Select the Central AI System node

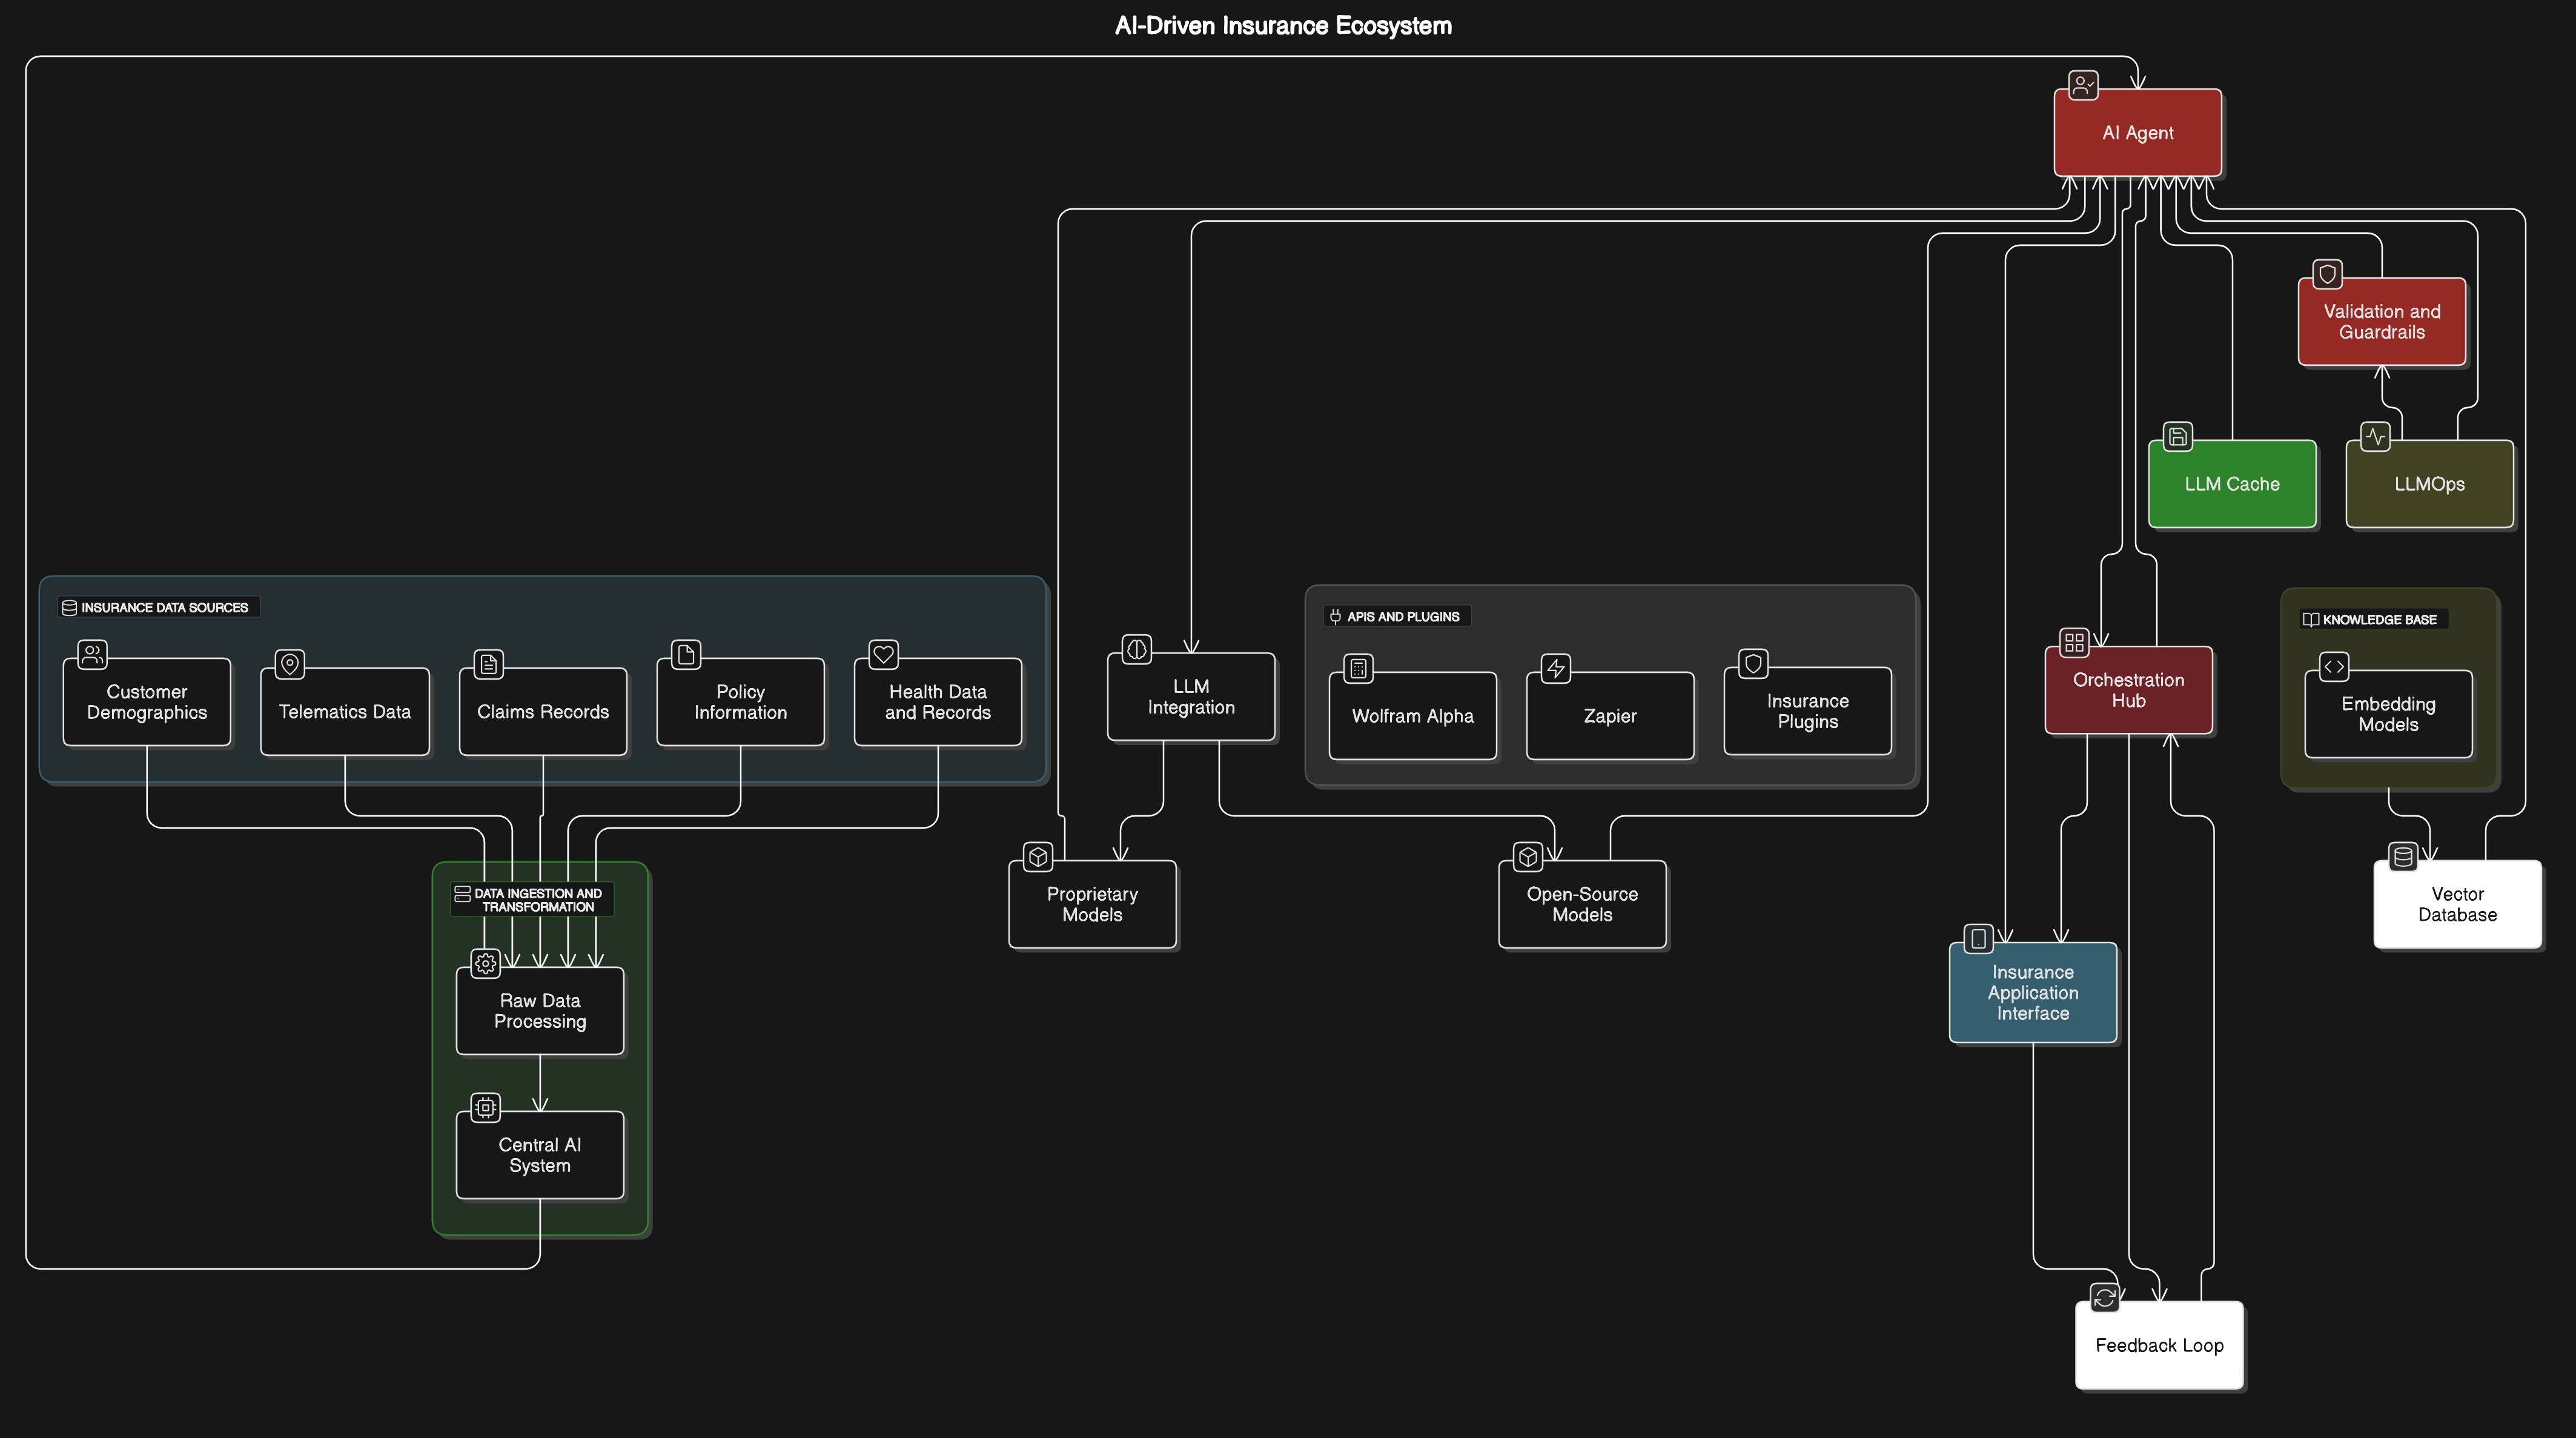click(x=540, y=1155)
